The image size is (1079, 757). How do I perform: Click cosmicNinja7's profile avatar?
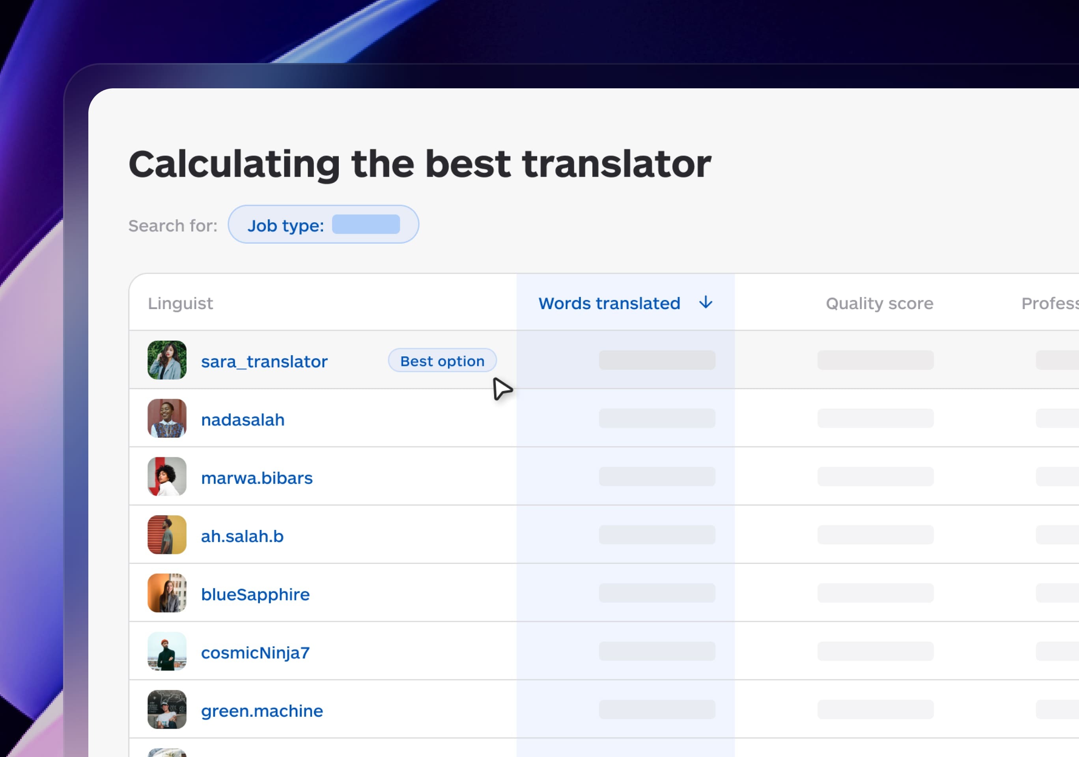(x=167, y=651)
